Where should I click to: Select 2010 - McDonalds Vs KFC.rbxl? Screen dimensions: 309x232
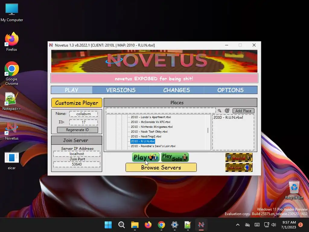tap(151, 122)
